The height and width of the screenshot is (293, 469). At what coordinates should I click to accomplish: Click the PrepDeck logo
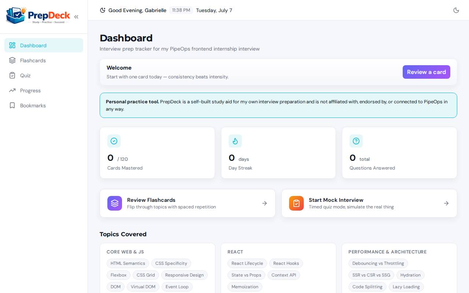[38, 16]
